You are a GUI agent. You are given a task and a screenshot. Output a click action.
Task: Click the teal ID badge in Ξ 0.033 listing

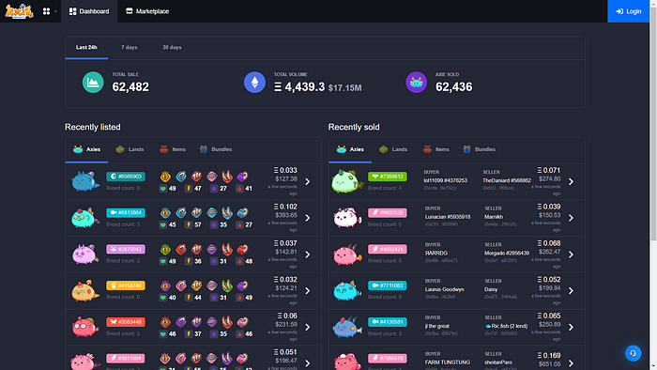[126, 177]
